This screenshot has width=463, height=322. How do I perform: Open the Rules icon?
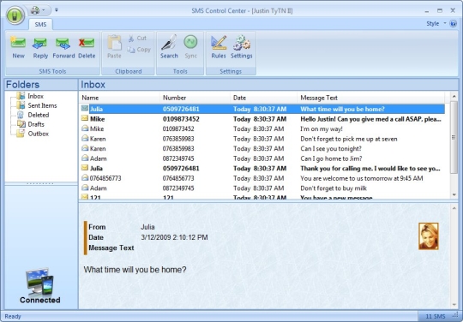click(219, 43)
